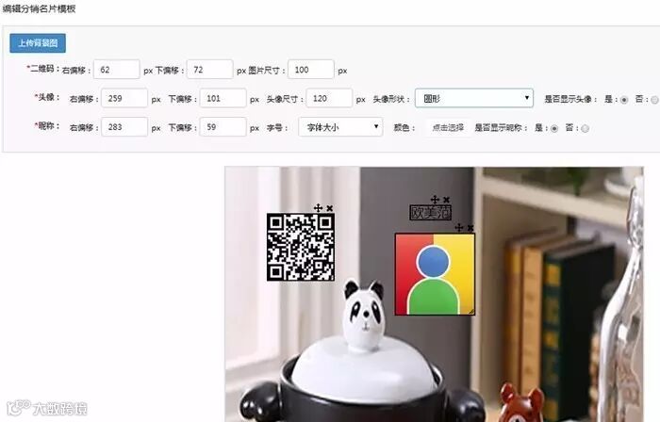Image resolution: width=660 pixels, height=422 pixels.
Task: Click the remove icon above the QR code
Action: coord(330,208)
